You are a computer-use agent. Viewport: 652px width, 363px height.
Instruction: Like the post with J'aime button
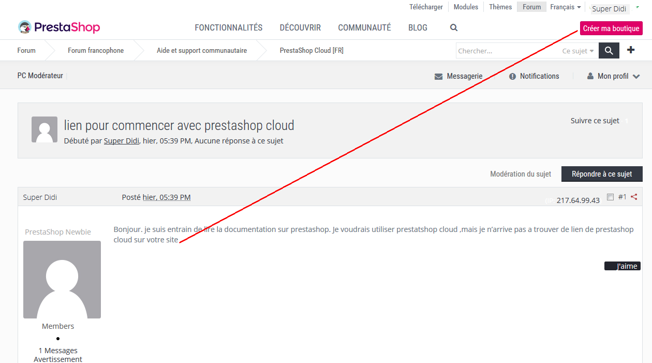pyautogui.click(x=623, y=266)
